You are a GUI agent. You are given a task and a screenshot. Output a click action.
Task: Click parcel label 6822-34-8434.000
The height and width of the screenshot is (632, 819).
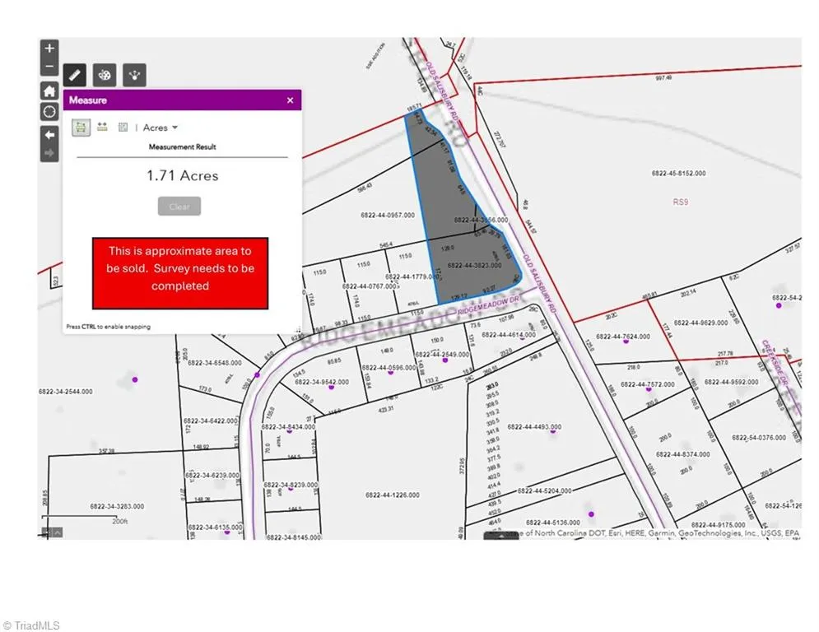point(288,427)
